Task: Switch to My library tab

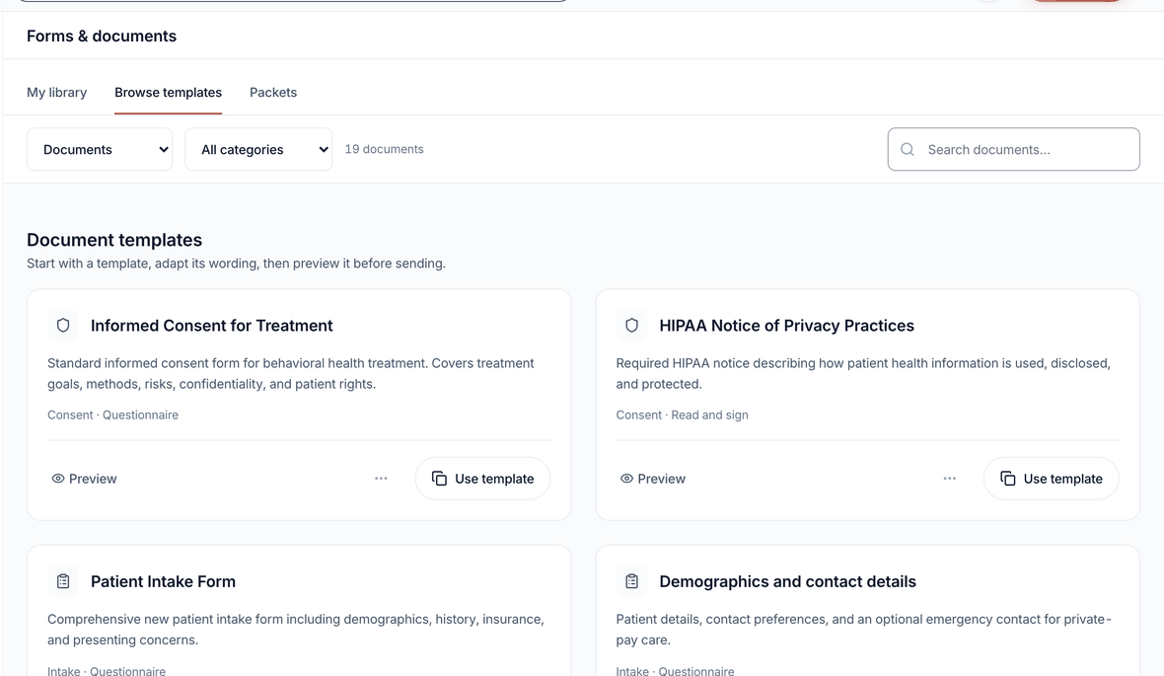Action: click(56, 92)
